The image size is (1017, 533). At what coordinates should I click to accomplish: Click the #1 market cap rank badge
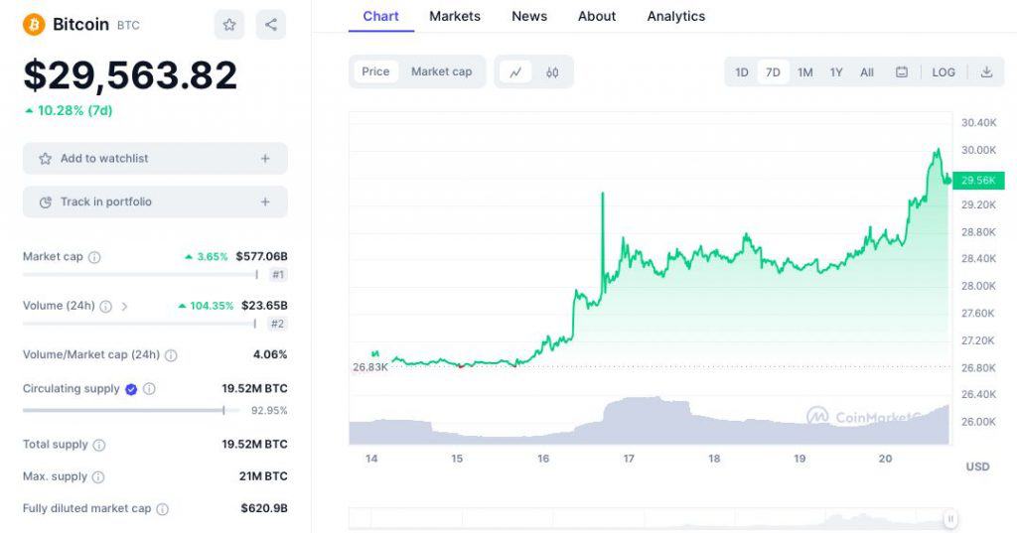[278, 275]
